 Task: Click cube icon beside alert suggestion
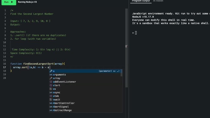coord(51,85)
